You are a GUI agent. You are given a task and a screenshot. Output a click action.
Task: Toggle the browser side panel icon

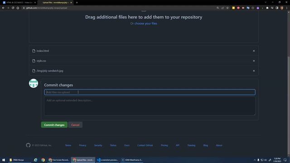coord(277,8)
